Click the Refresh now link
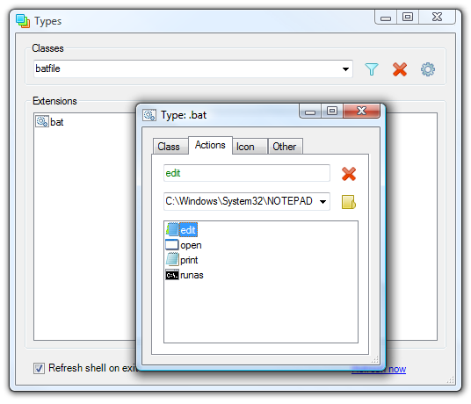Screen dimensions: 471x404 pos(379,369)
